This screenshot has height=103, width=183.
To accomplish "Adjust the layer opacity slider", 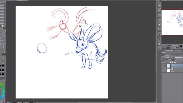I will coord(178,58).
